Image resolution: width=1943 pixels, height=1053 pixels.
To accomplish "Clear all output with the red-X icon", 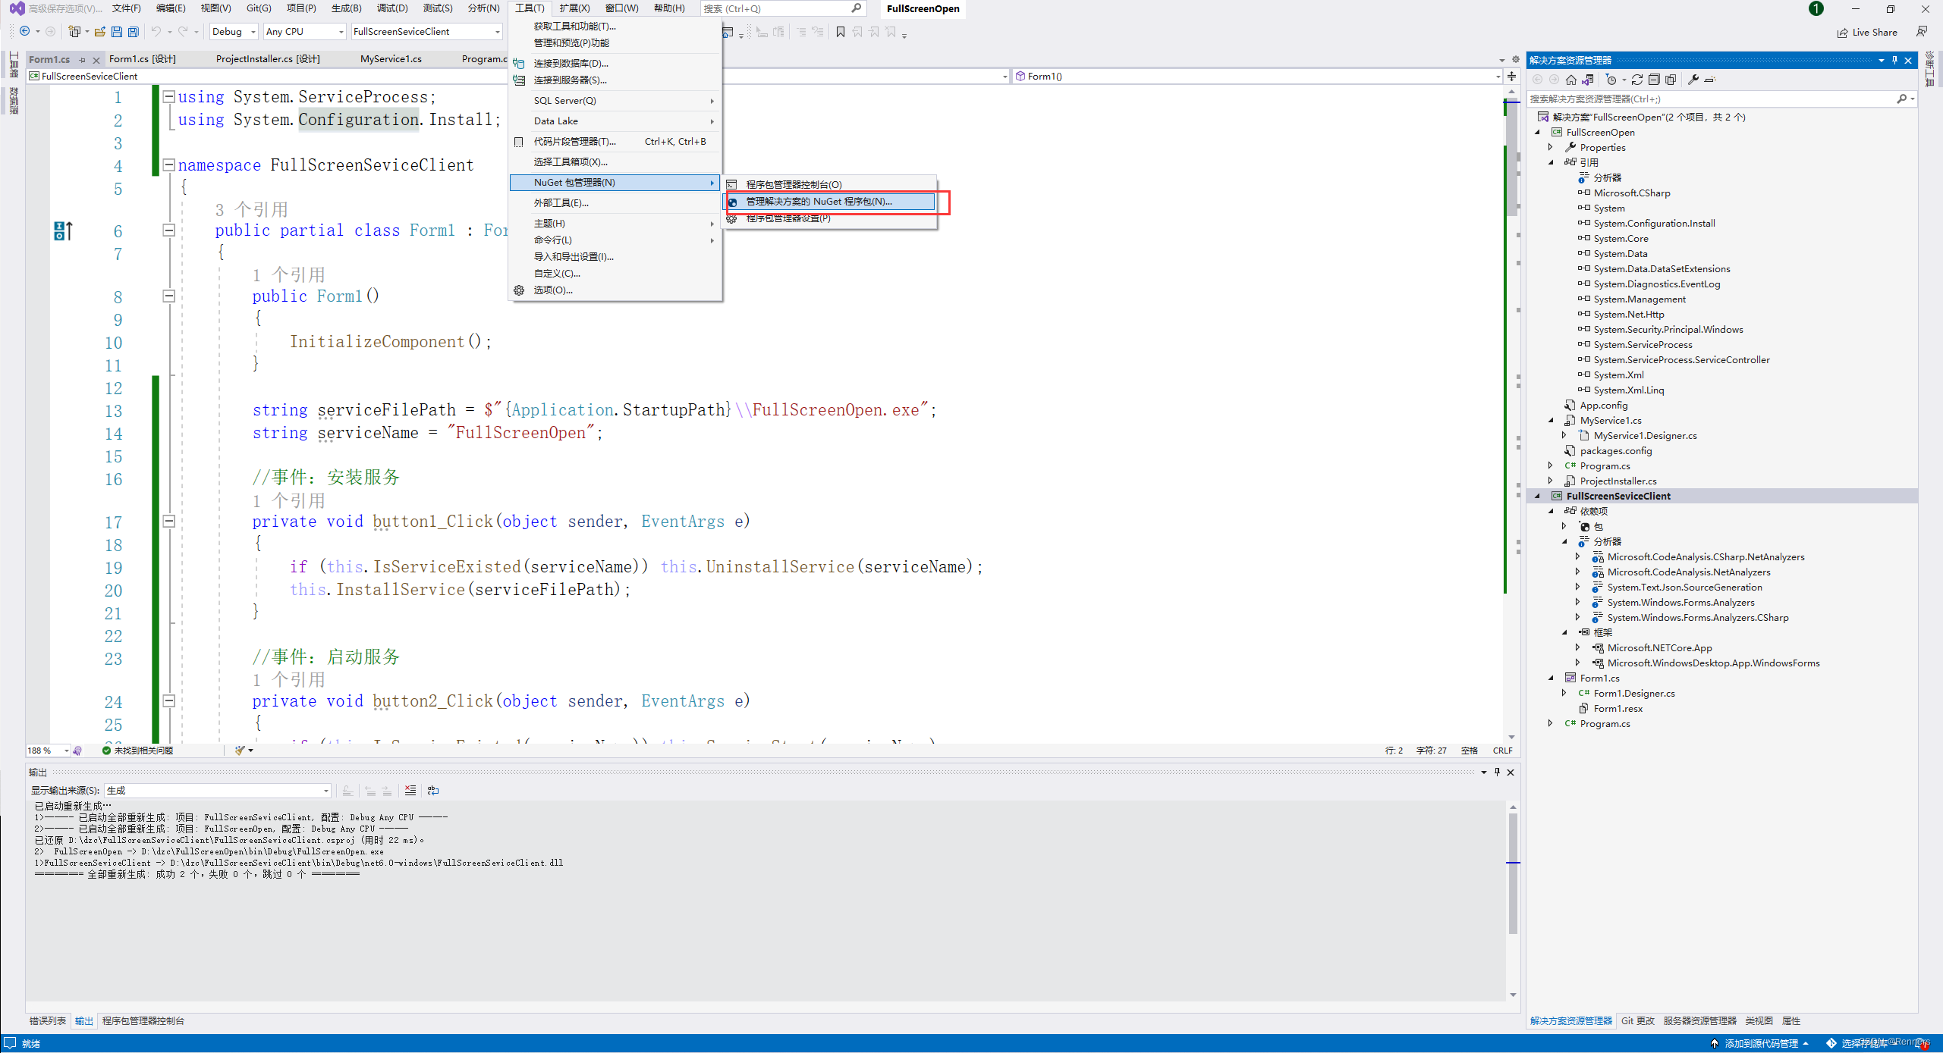I will coord(410,790).
